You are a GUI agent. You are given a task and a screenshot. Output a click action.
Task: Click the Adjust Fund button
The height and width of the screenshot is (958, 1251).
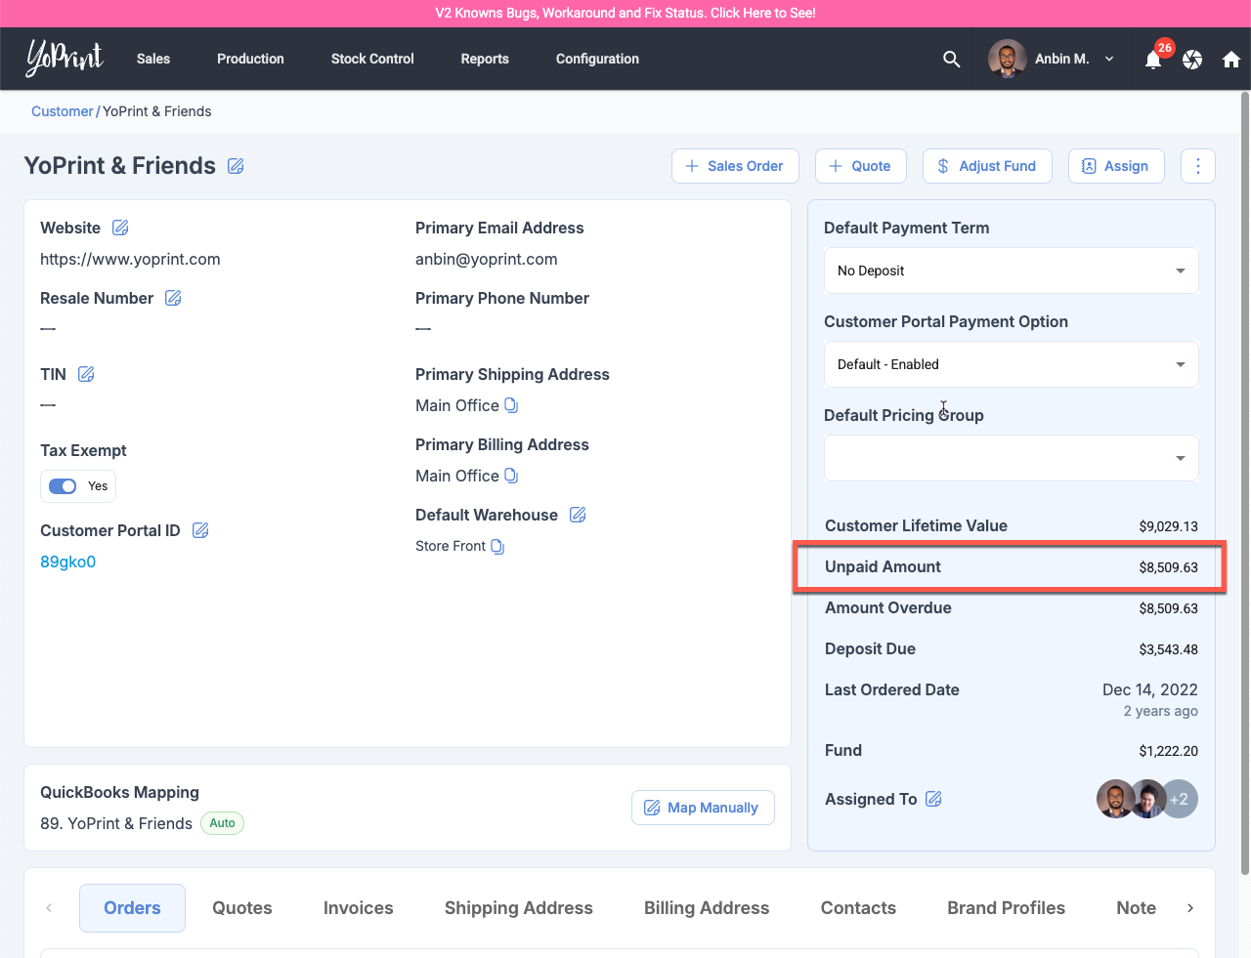tap(986, 166)
